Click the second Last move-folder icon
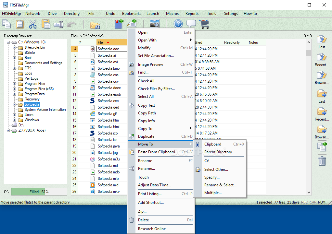The width and height of the screenshot is (332, 234). coord(322,94)
